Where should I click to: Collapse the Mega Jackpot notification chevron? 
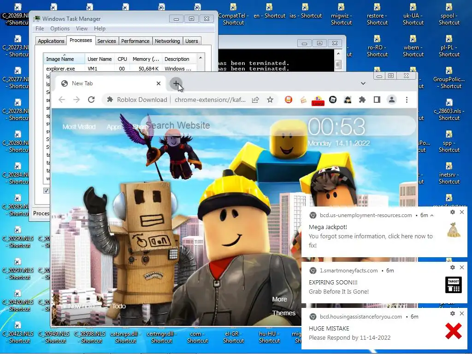(x=432, y=215)
